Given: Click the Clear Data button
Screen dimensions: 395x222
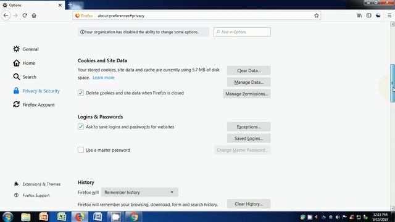Looking at the screenshot, I should 249,70.
